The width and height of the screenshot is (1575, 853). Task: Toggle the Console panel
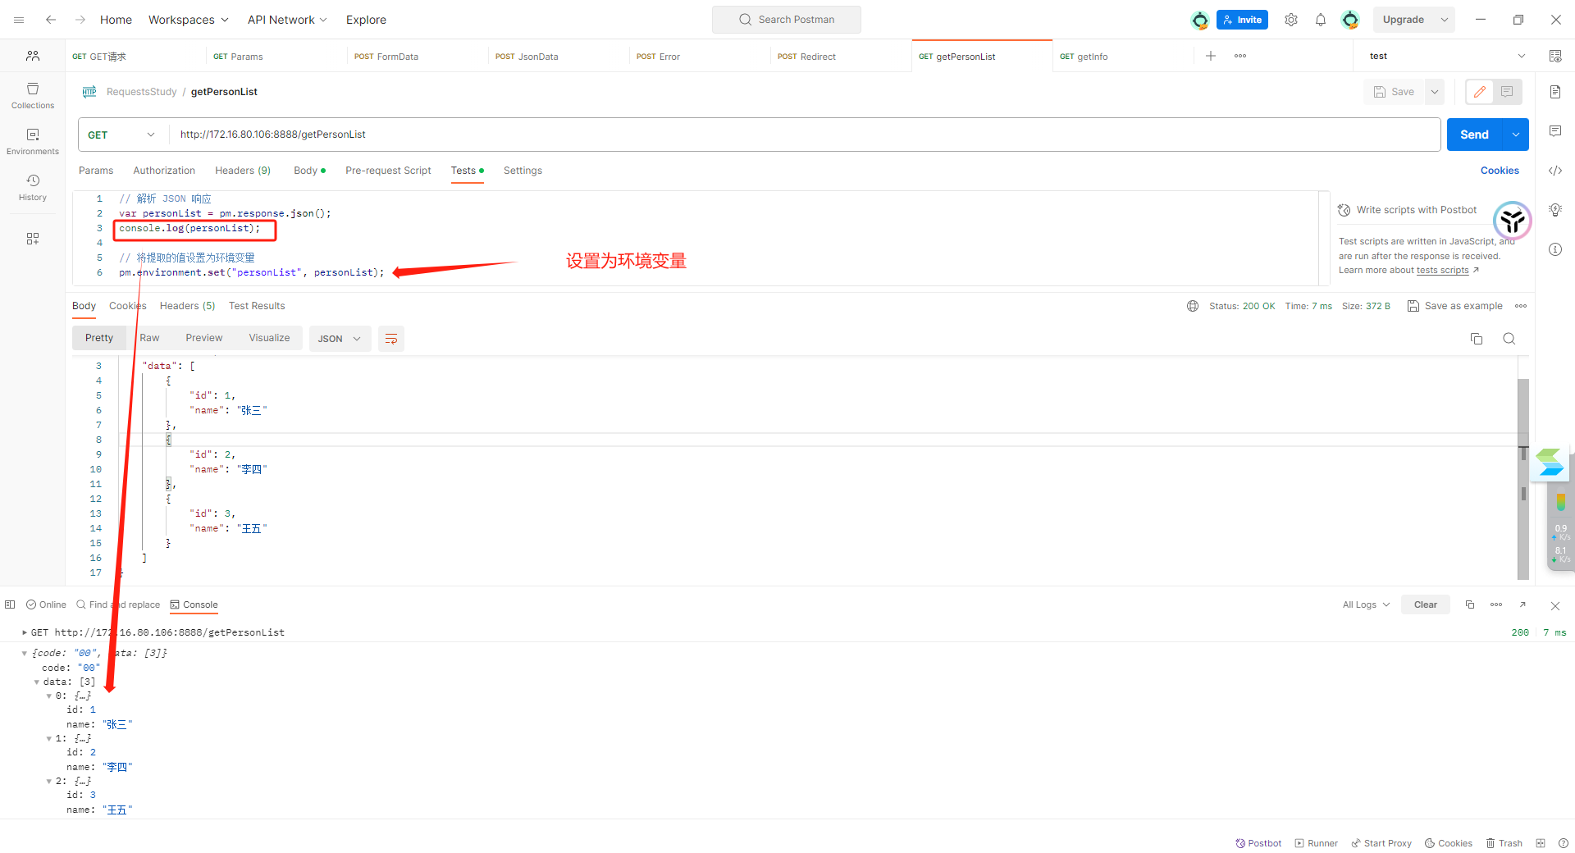(194, 604)
